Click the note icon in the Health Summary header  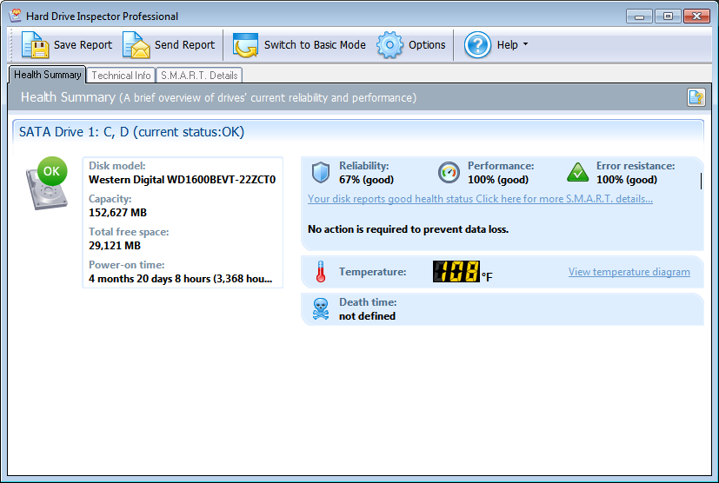coord(696,97)
